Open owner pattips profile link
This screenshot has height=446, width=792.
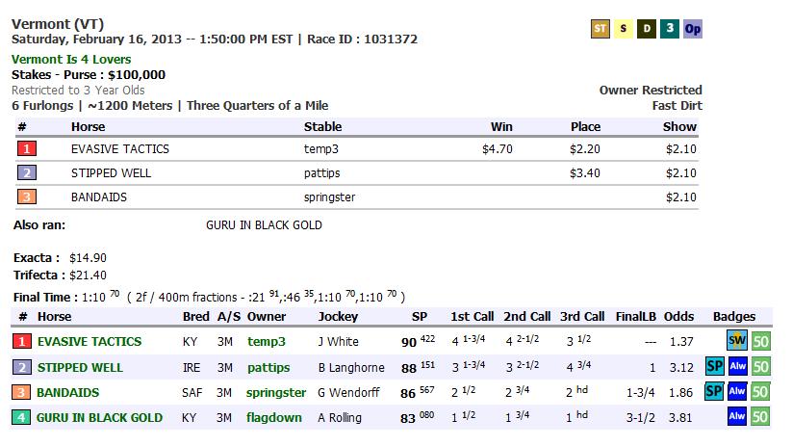(x=268, y=367)
